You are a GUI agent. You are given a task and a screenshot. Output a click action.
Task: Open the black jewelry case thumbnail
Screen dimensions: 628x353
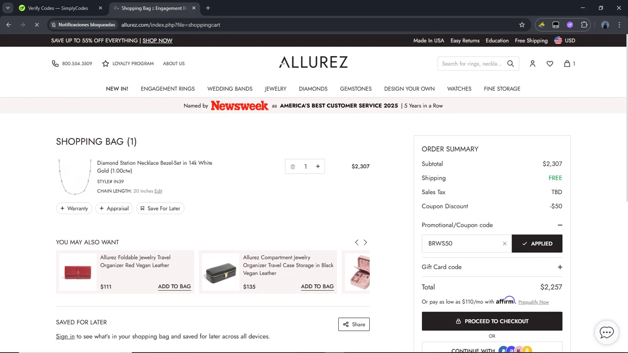[x=221, y=272]
